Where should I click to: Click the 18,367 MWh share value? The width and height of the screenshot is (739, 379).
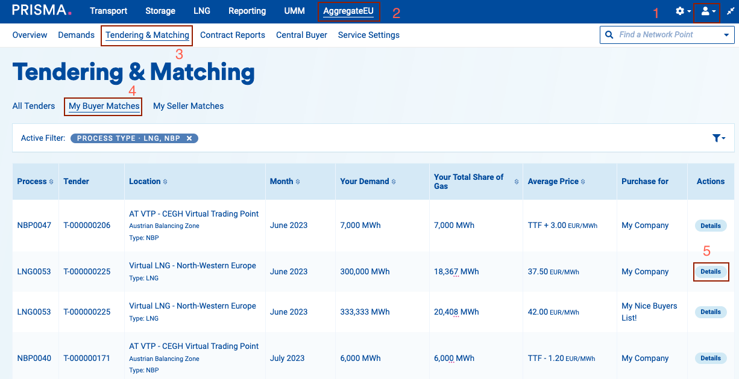click(x=456, y=271)
